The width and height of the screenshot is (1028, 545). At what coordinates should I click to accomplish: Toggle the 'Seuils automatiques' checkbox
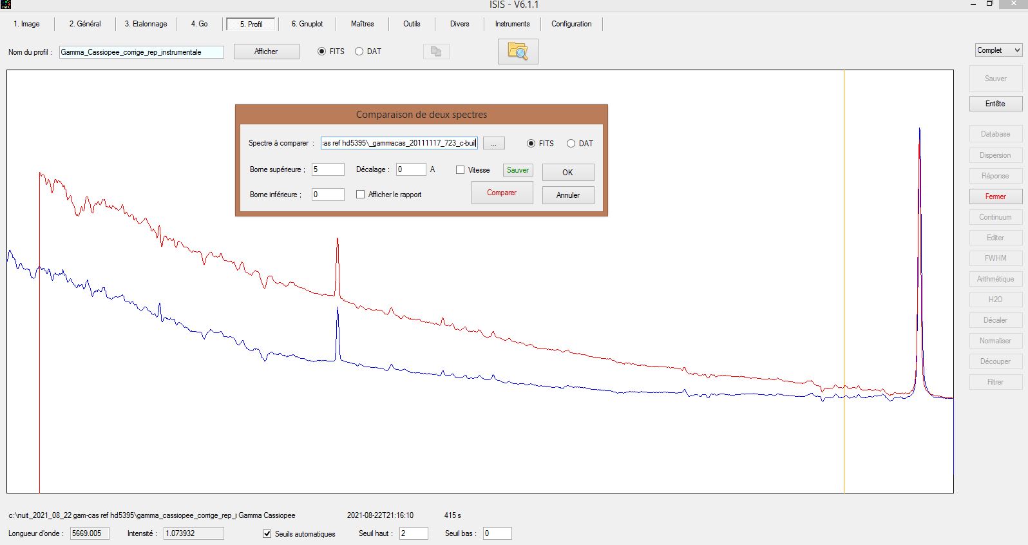click(x=267, y=533)
